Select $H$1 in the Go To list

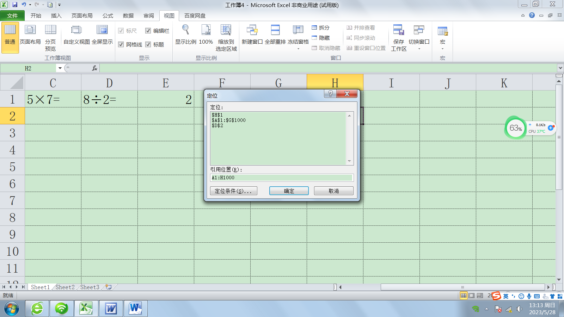point(217,115)
